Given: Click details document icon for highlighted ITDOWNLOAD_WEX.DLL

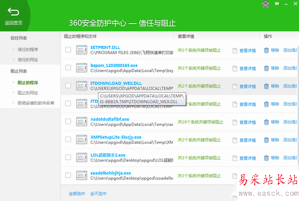Looking at the screenshot, I should tap(235, 87).
